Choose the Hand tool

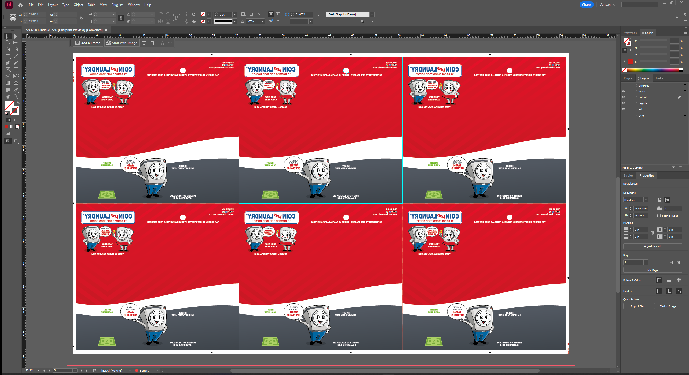[x=8, y=96]
